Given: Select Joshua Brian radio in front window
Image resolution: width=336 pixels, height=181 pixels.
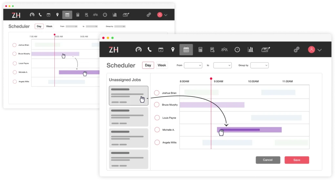Looking at the screenshot, I should tap(157, 93).
